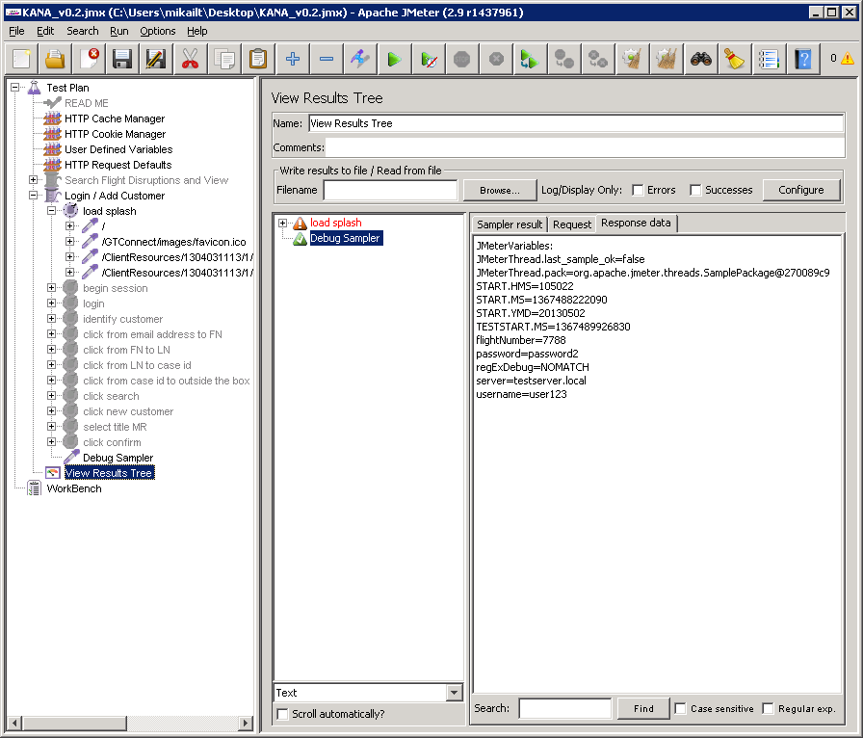Collapse all nodes with the minus icon
The height and width of the screenshot is (738, 863).
[x=327, y=59]
